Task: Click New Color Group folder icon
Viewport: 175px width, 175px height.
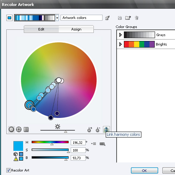Action: 128,18
